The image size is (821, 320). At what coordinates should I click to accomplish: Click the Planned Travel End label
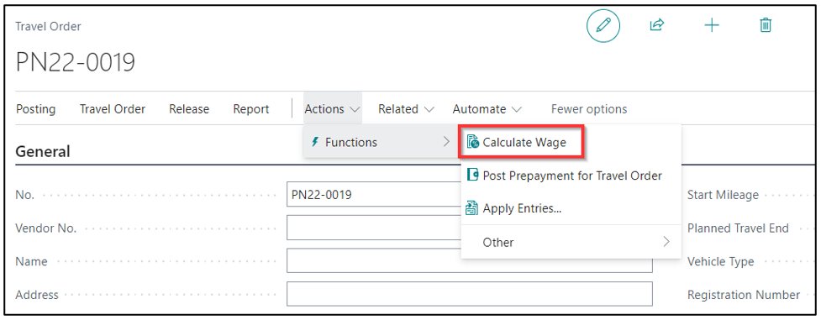(738, 228)
